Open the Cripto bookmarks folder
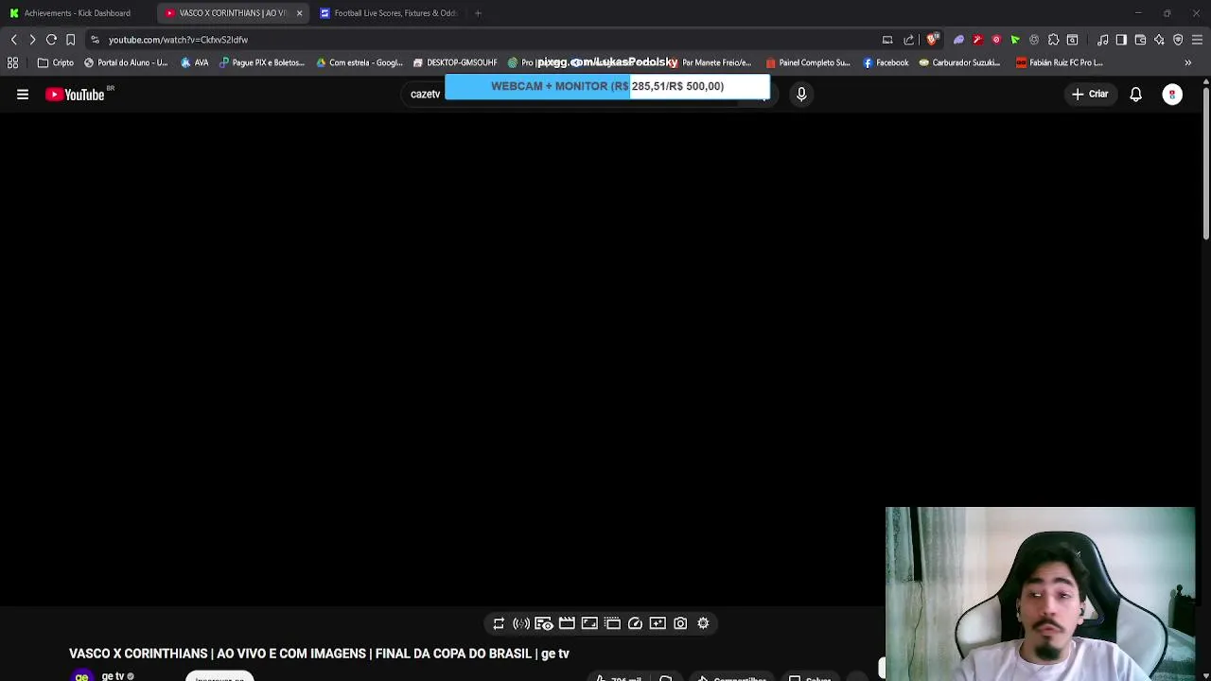Viewport: 1211px width, 681px height. pos(55,62)
